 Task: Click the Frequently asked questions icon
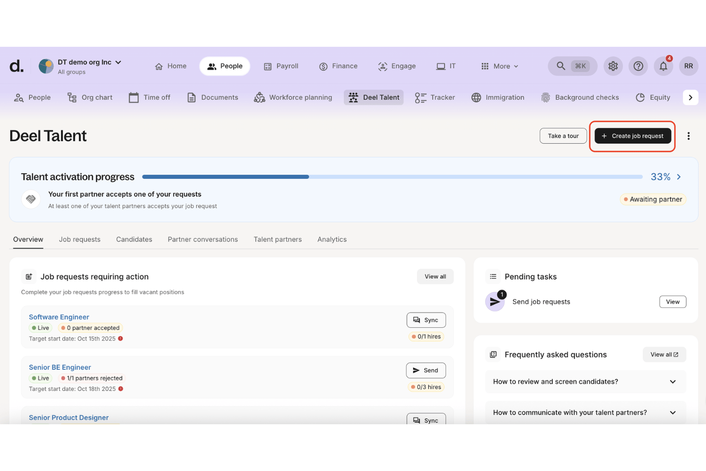coord(493,355)
